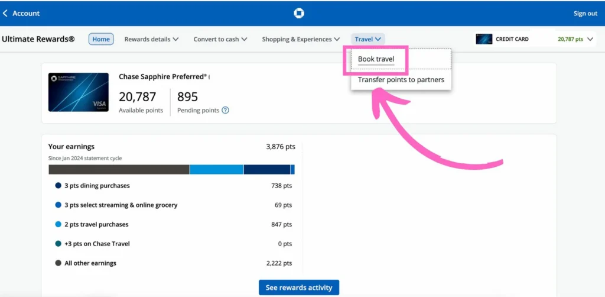The image size is (605, 297).
Task: Open the Pending points help icon
Action: pyautogui.click(x=225, y=110)
